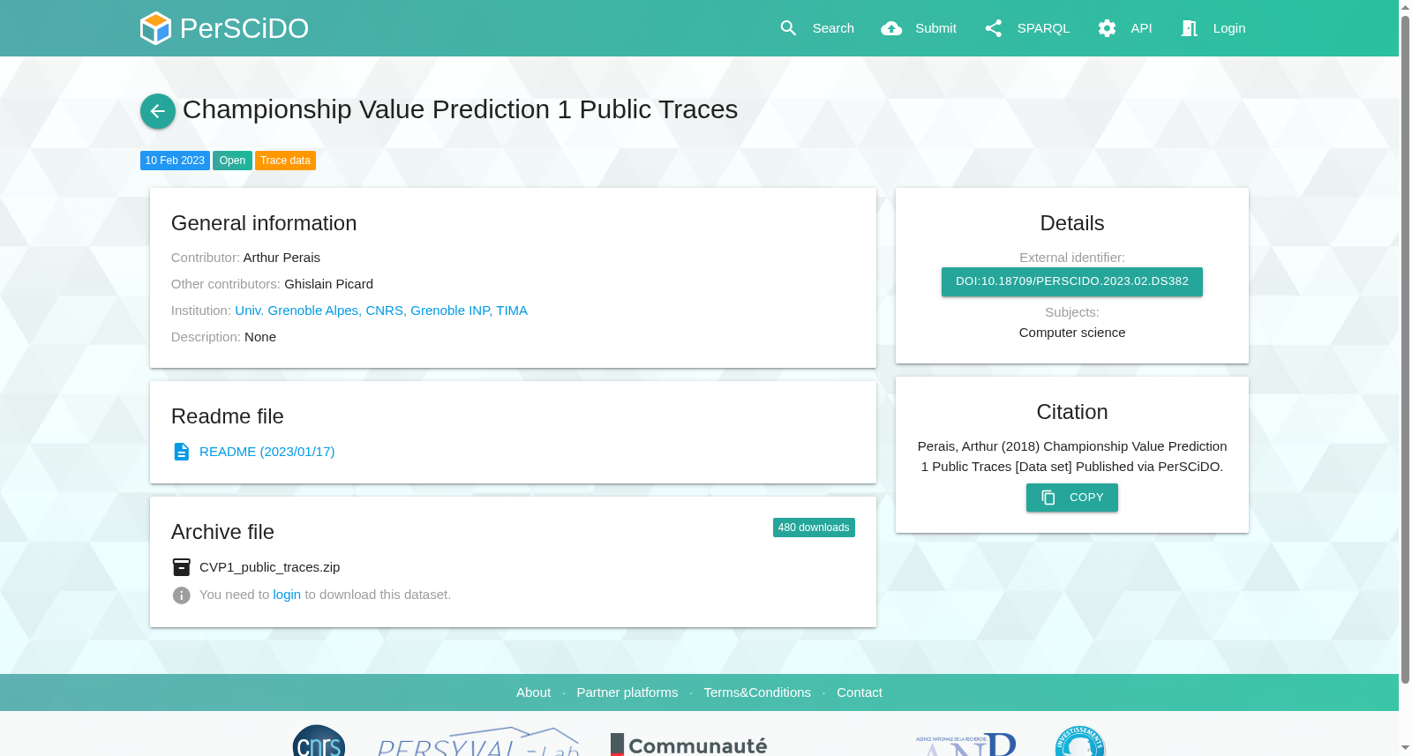This screenshot has height=756, width=1412.
Task: Click the PerSCiDO site title
Action: (x=244, y=28)
